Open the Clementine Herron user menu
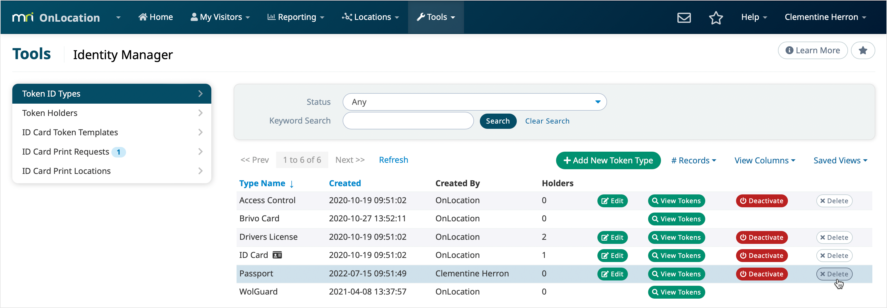 tap(825, 17)
